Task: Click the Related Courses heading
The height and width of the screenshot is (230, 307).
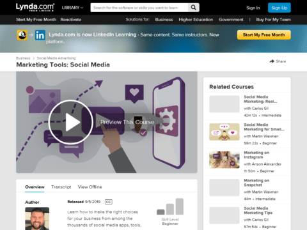Action: click(x=232, y=87)
